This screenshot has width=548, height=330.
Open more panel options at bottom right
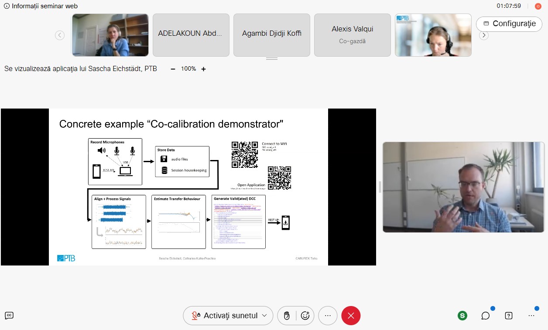531,316
